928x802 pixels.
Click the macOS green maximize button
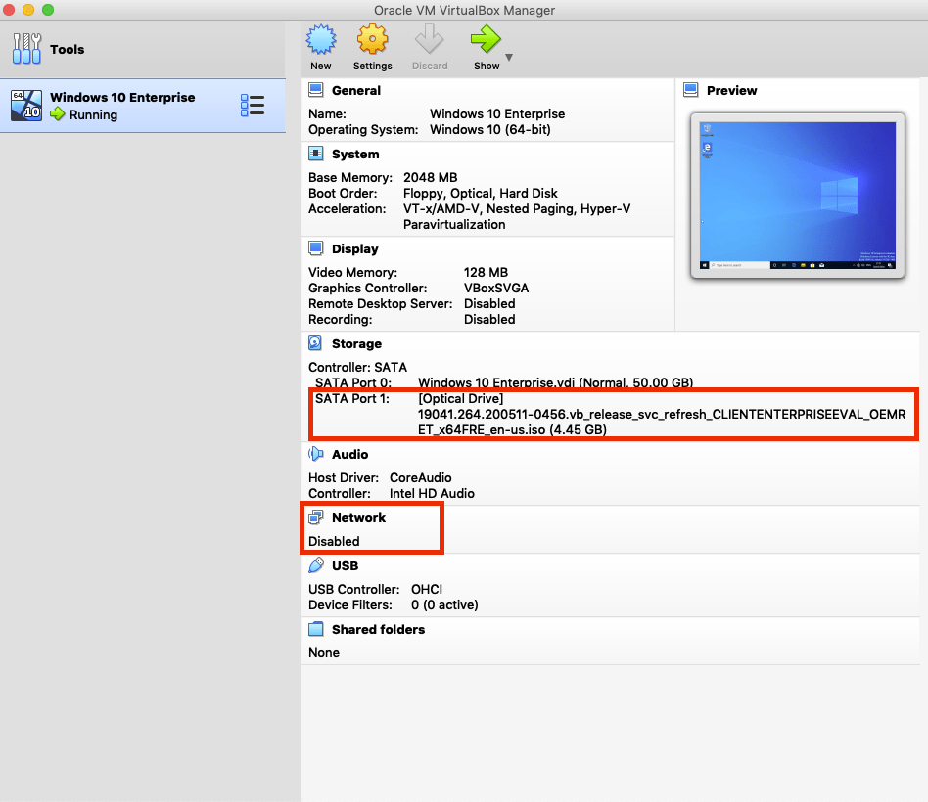click(48, 10)
